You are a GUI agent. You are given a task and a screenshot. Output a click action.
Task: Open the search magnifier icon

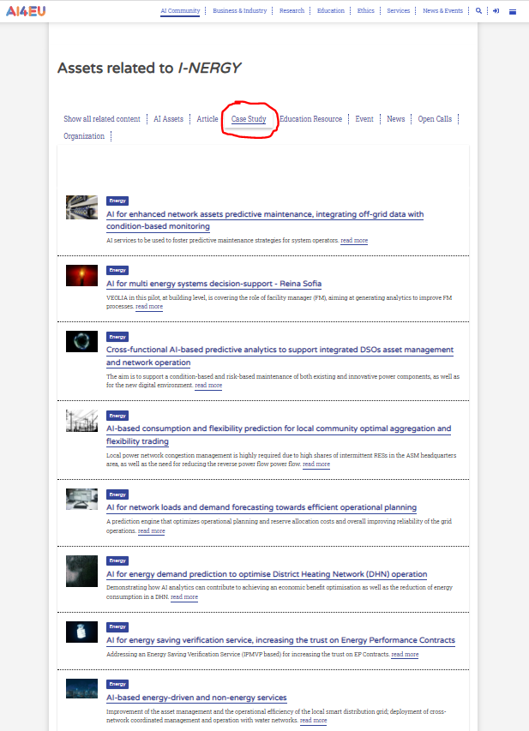point(478,11)
